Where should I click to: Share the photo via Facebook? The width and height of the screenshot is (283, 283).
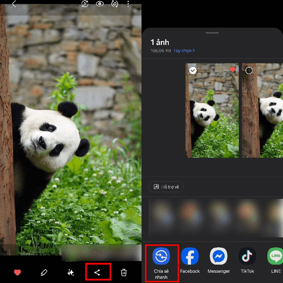pos(190,260)
